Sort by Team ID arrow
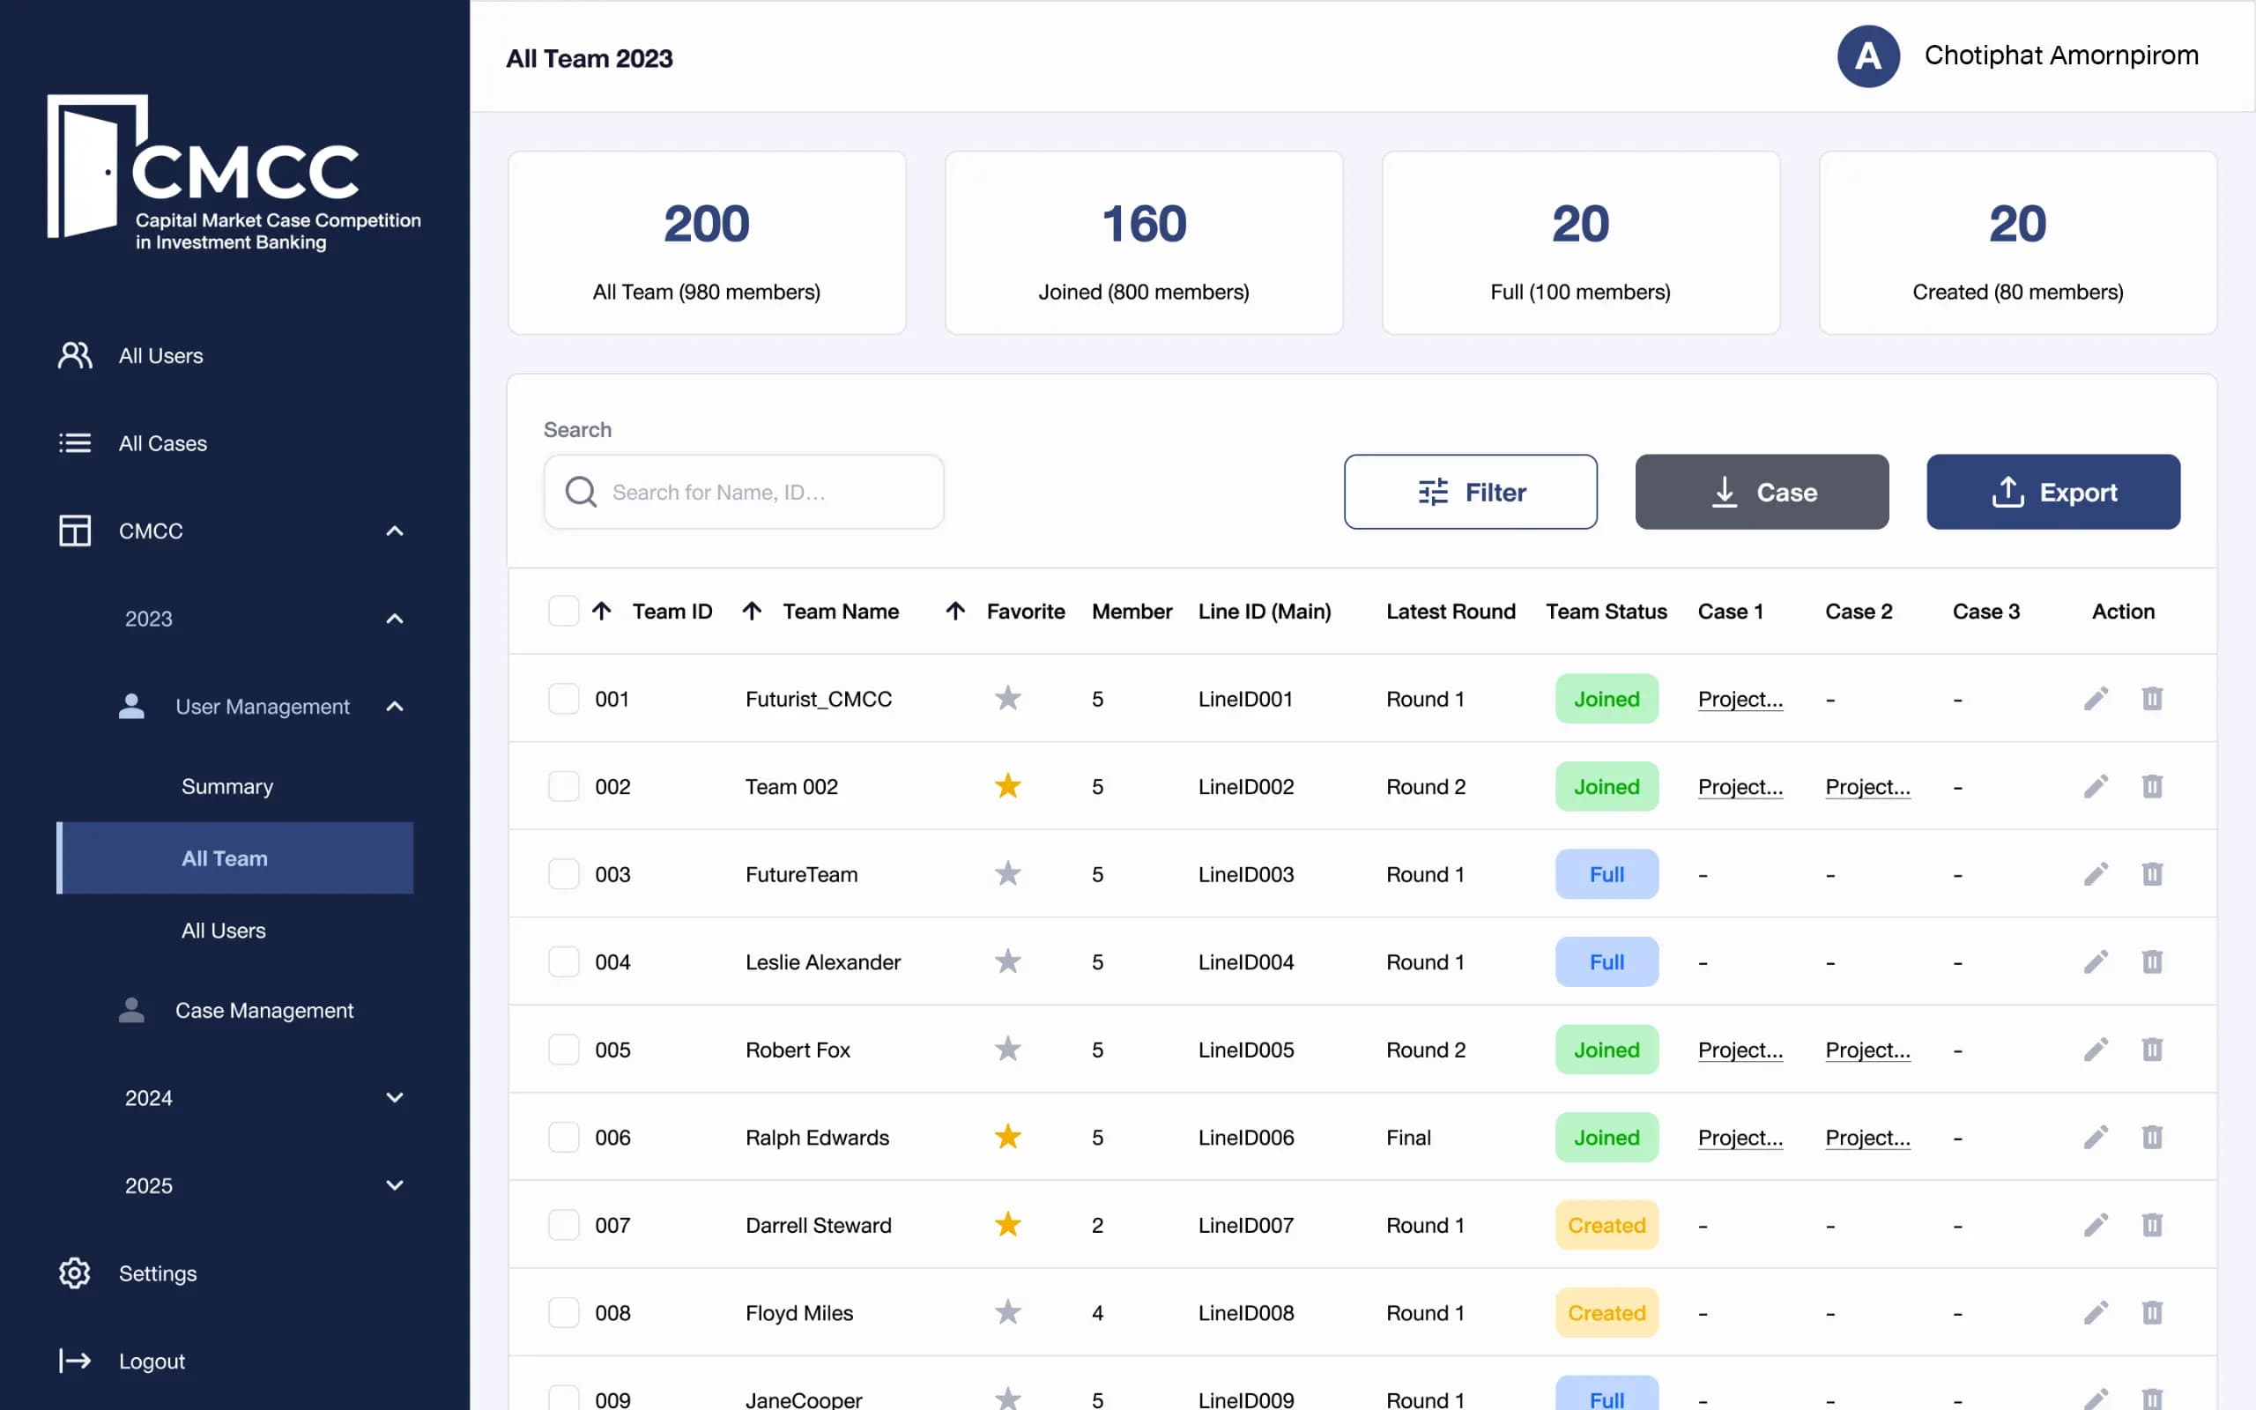2256x1410 pixels. pos(601,611)
